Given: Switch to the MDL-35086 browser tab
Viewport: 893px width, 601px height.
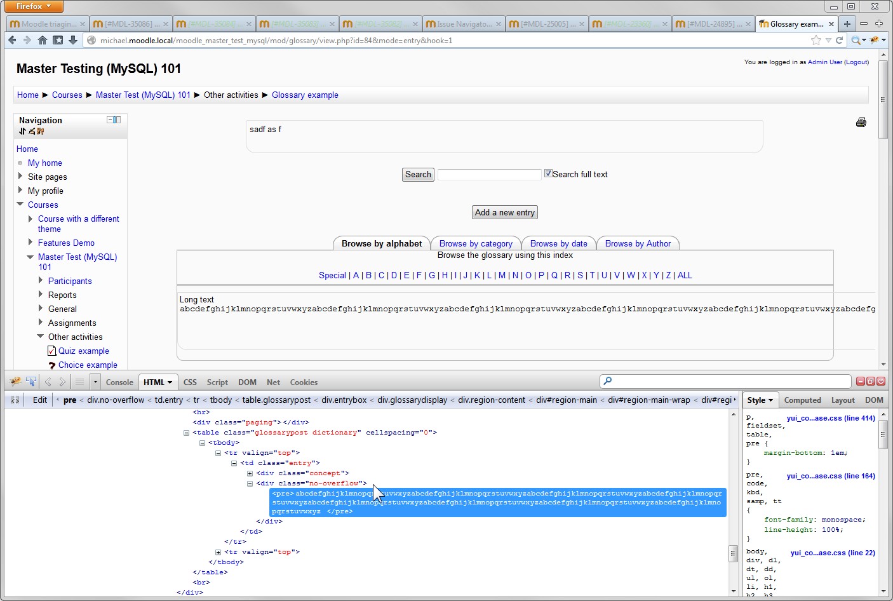Looking at the screenshot, I should click(x=130, y=24).
